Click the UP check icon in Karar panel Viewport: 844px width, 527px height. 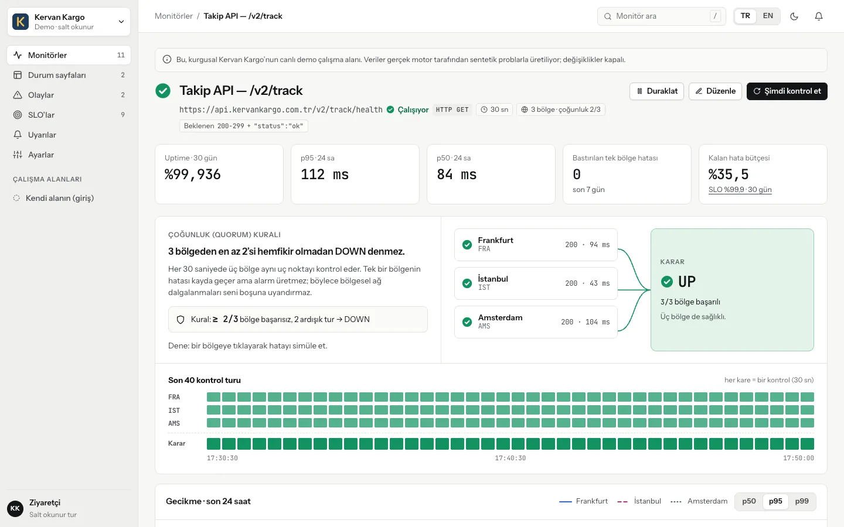point(667,282)
